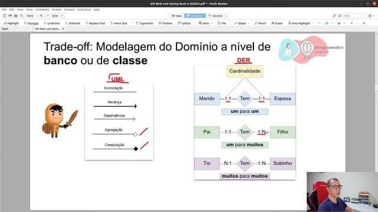The width and height of the screenshot is (378, 212).
Task: Click the Herança label in UML box
Action: tap(114, 102)
